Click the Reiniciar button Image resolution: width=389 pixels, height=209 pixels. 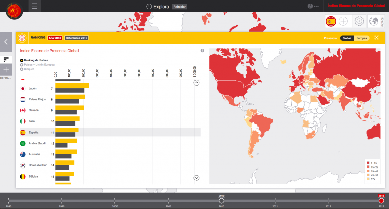click(x=179, y=7)
